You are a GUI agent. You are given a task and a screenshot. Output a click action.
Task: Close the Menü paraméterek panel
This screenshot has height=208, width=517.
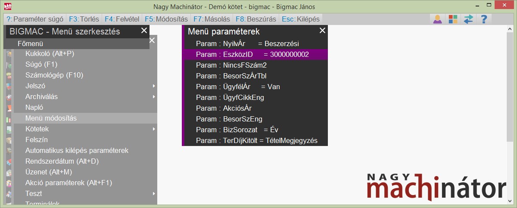coord(322,31)
